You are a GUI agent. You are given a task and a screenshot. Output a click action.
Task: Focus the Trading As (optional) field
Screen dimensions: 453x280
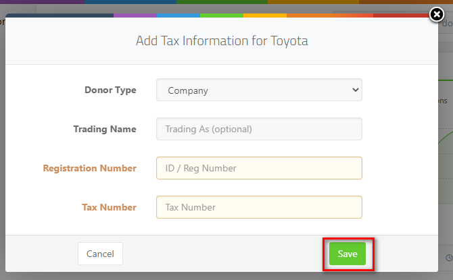click(259, 129)
